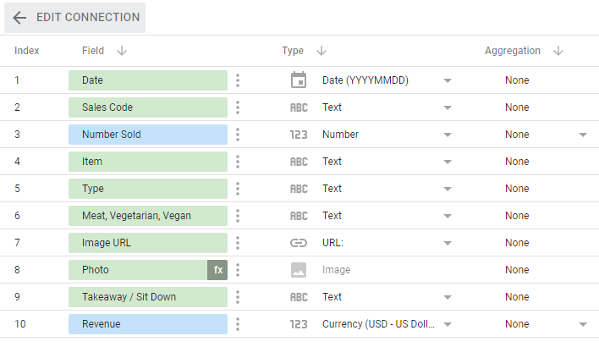Expand the Date type dropdown

pyautogui.click(x=448, y=80)
